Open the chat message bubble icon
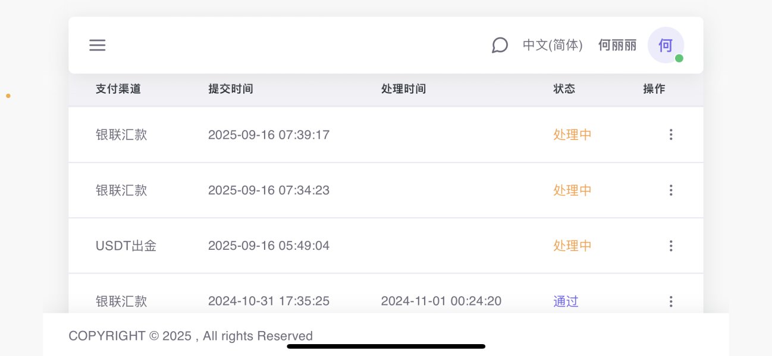The width and height of the screenshot is (772, 356). (x=500, y=45)
